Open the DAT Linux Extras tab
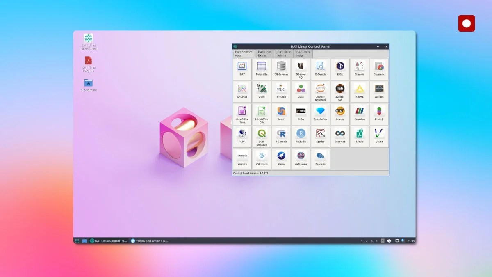Viewport: 492px width, 277px height. pyautogui.click(x=265, y=54)
